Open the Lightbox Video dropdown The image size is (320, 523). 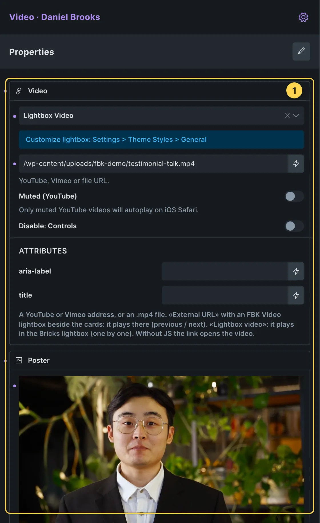(296, 116)
